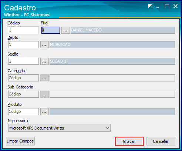Focus the Filial code field
This screenshot has width=182, height=151.
point(51,30)
